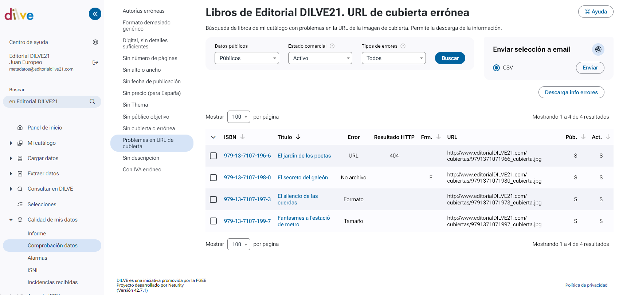
Task: Click the search field en Editorial DILVE21
Action: pyautogui.click(x=47, y=102)
